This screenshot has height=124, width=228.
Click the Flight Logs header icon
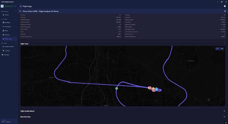pos(20,6)
